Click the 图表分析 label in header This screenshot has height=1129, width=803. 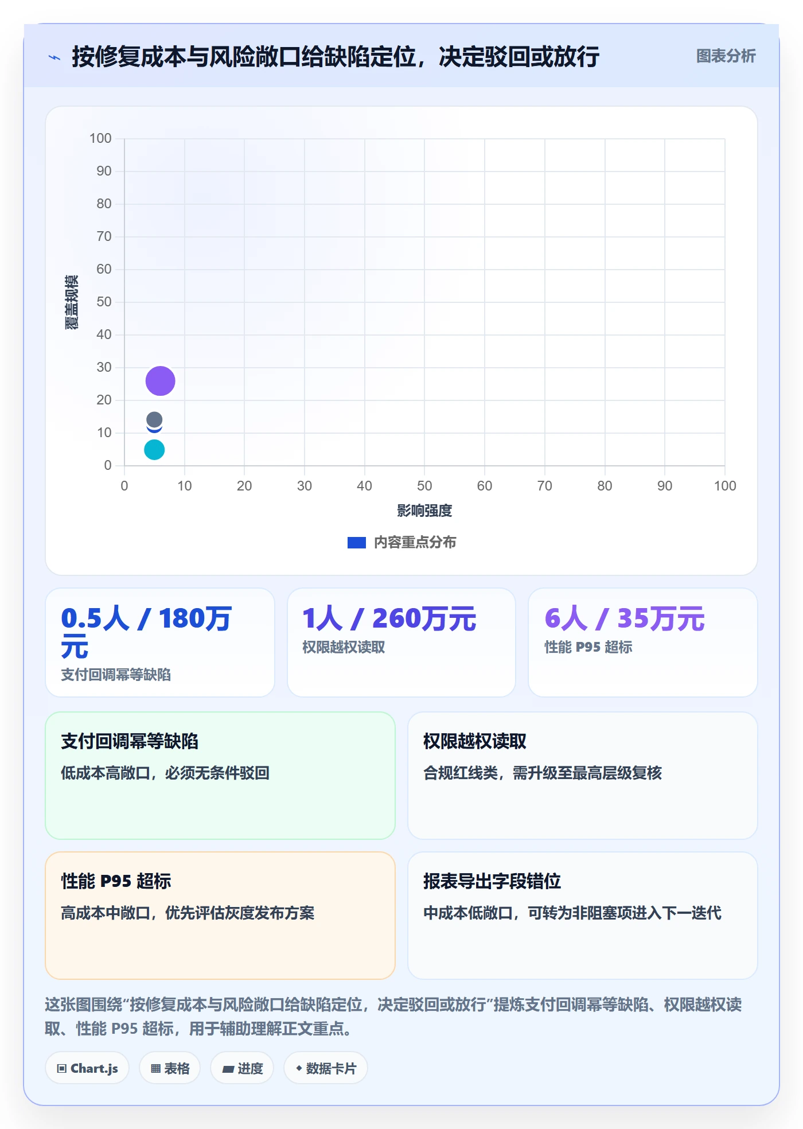click(726, 56)
